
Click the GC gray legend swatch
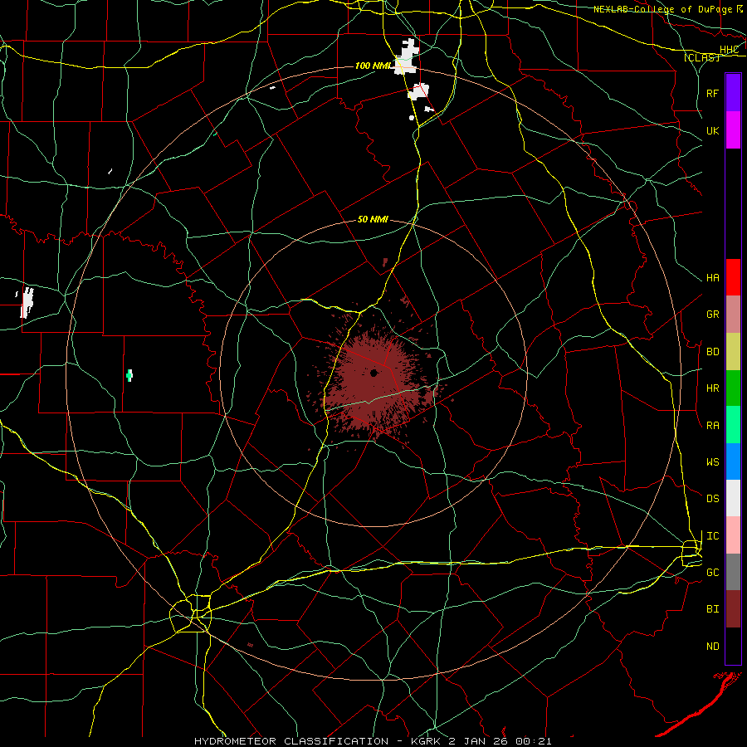(733, 572)
